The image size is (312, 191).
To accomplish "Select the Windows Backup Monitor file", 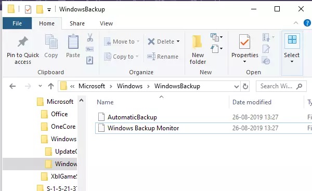I will (x=203, y=128).
